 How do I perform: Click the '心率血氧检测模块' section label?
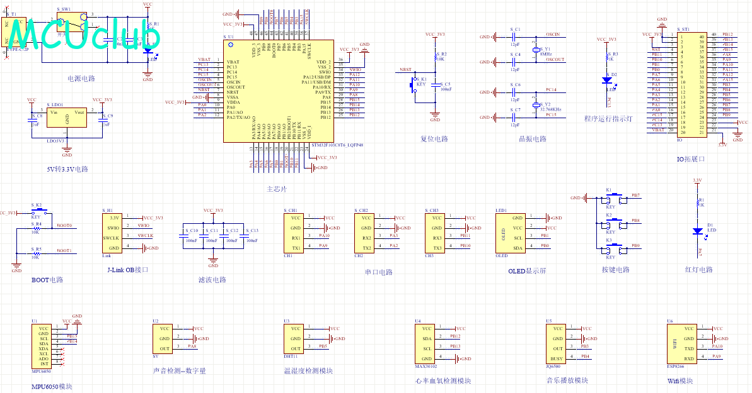[443, 381]
